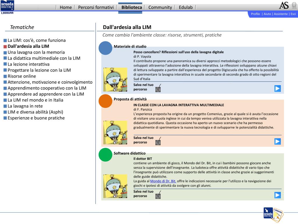Open the Percorsi formativi menu
298x224 pixels.
(x=96, y=7)
